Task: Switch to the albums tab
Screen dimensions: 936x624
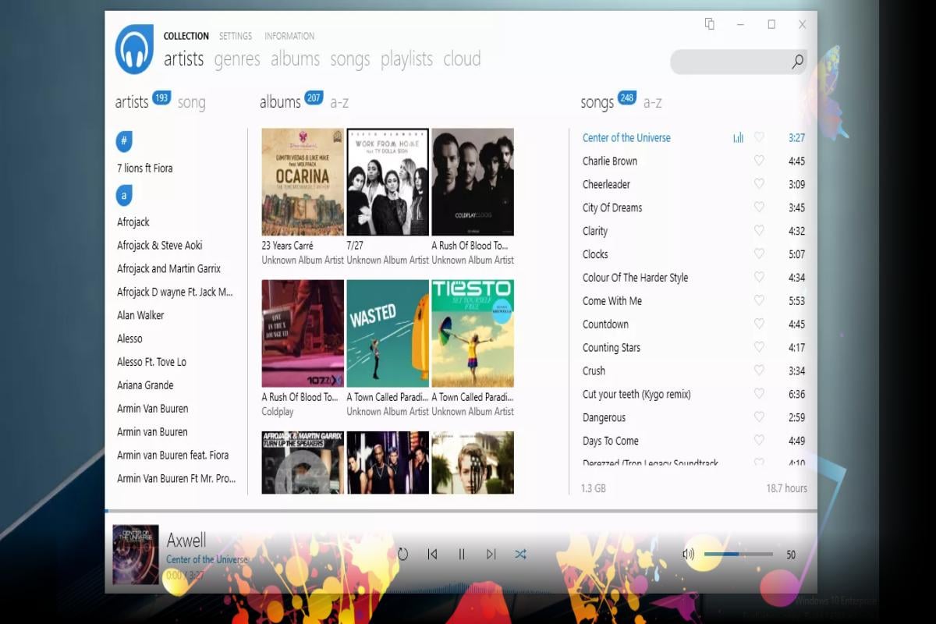Action: pos(295,59)
